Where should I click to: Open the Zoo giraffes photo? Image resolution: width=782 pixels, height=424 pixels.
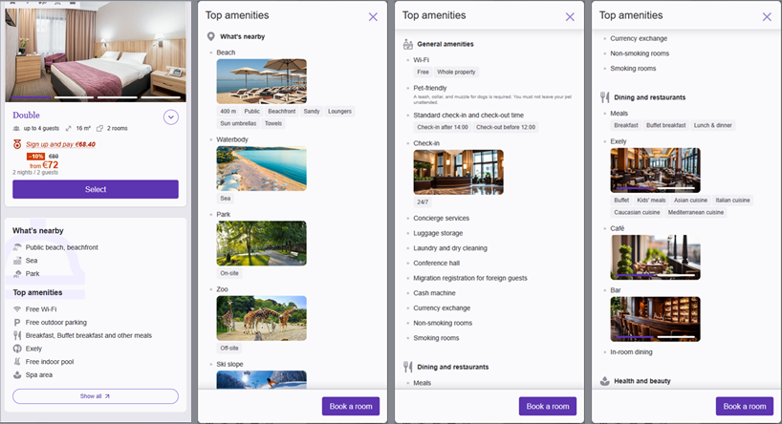(261, 318)
